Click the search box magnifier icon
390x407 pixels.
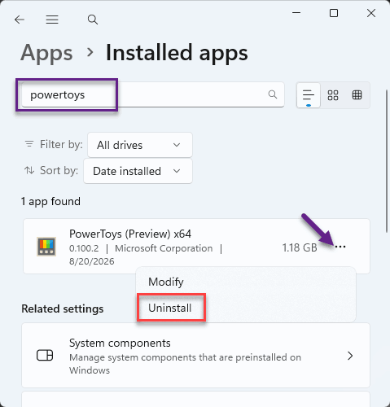coord(273,94)
